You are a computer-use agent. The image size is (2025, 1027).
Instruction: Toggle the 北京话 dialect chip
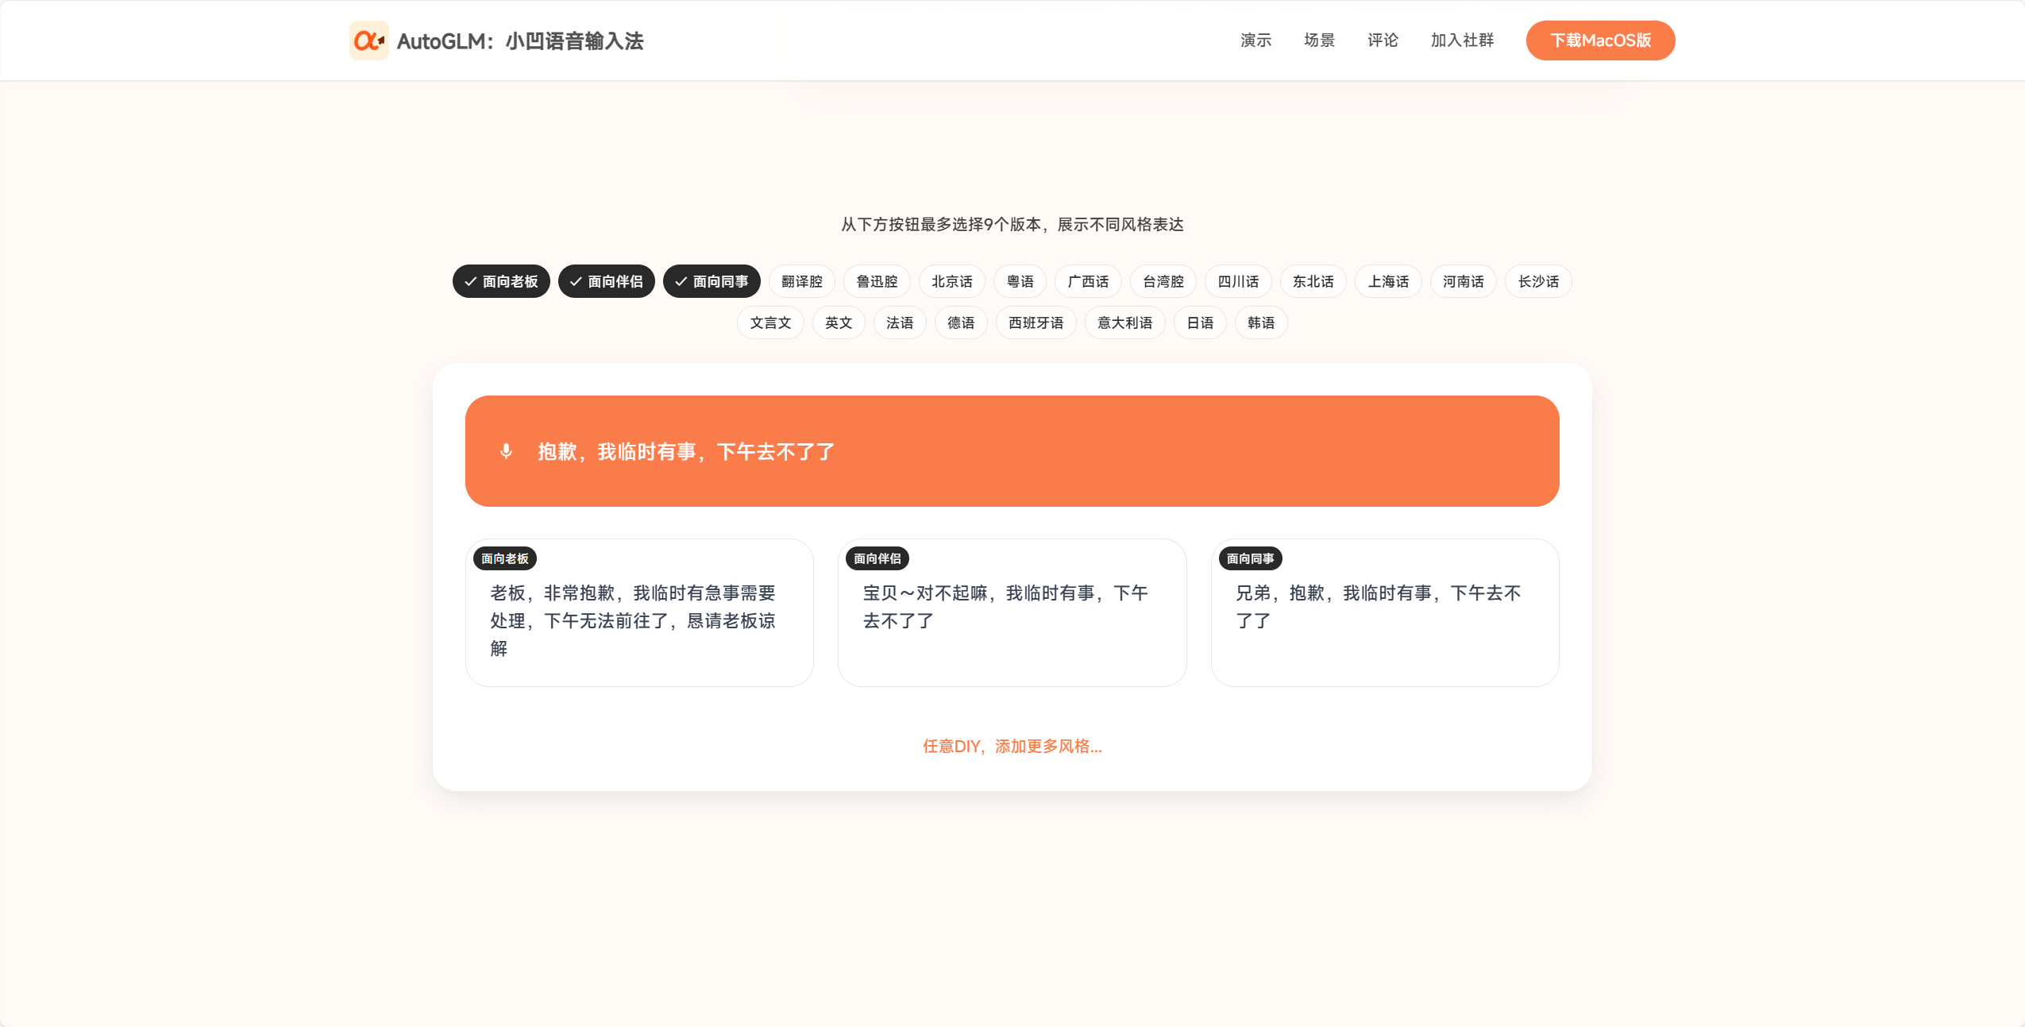(x=952, y=281)
